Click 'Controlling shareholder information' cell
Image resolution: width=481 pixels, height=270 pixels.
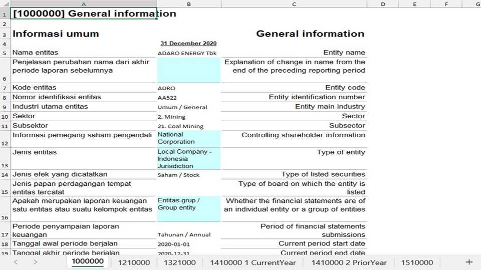(294, 139)
